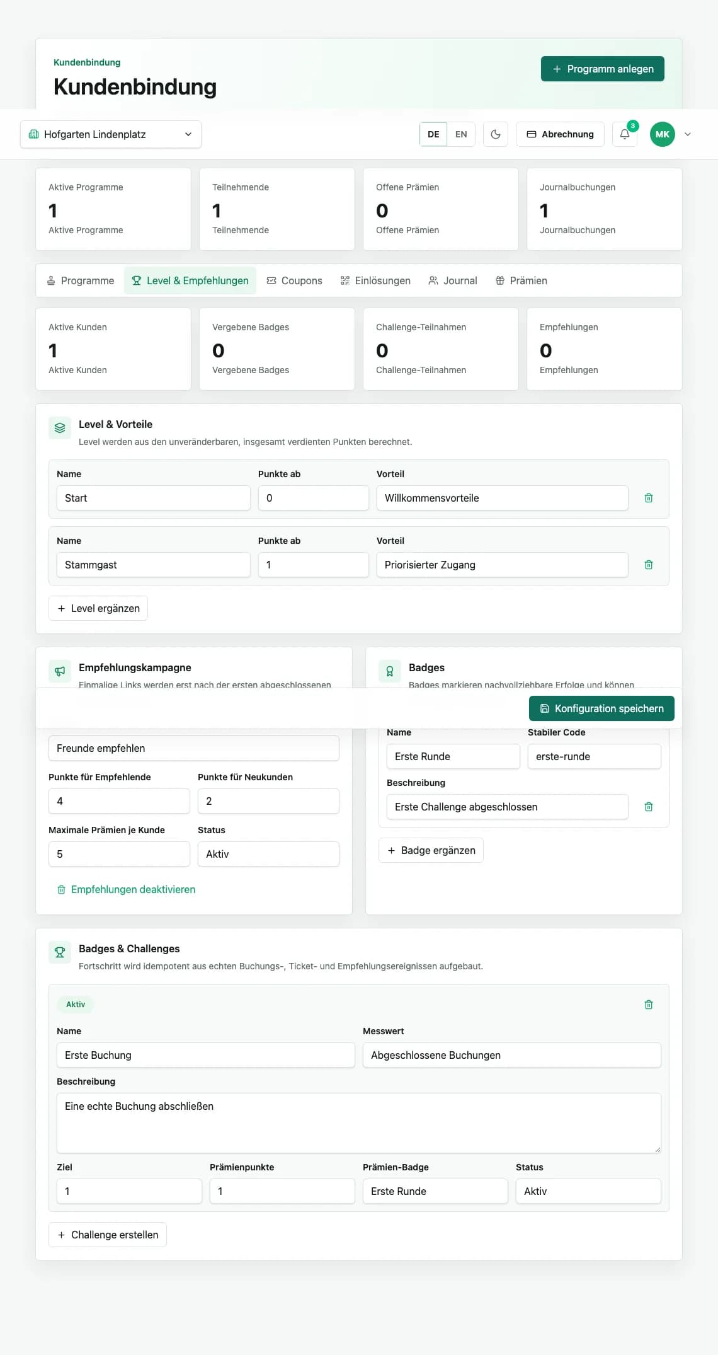The width and height of the screenshot is (718, 1355).
Task: Open the Einlösungen tab
Action: [375, 280]
